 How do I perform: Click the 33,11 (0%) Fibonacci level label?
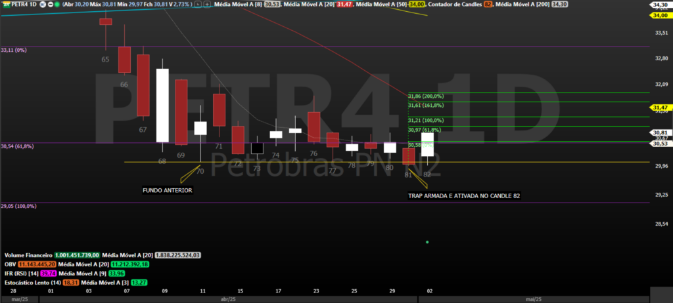click(x=14, y=50)
